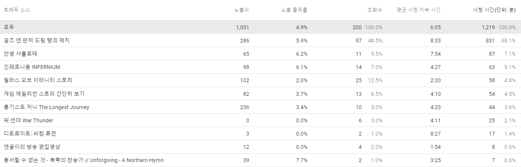Sort the table by 노출수 column
This screenshot has height=167, width=521.
(242, 10)
